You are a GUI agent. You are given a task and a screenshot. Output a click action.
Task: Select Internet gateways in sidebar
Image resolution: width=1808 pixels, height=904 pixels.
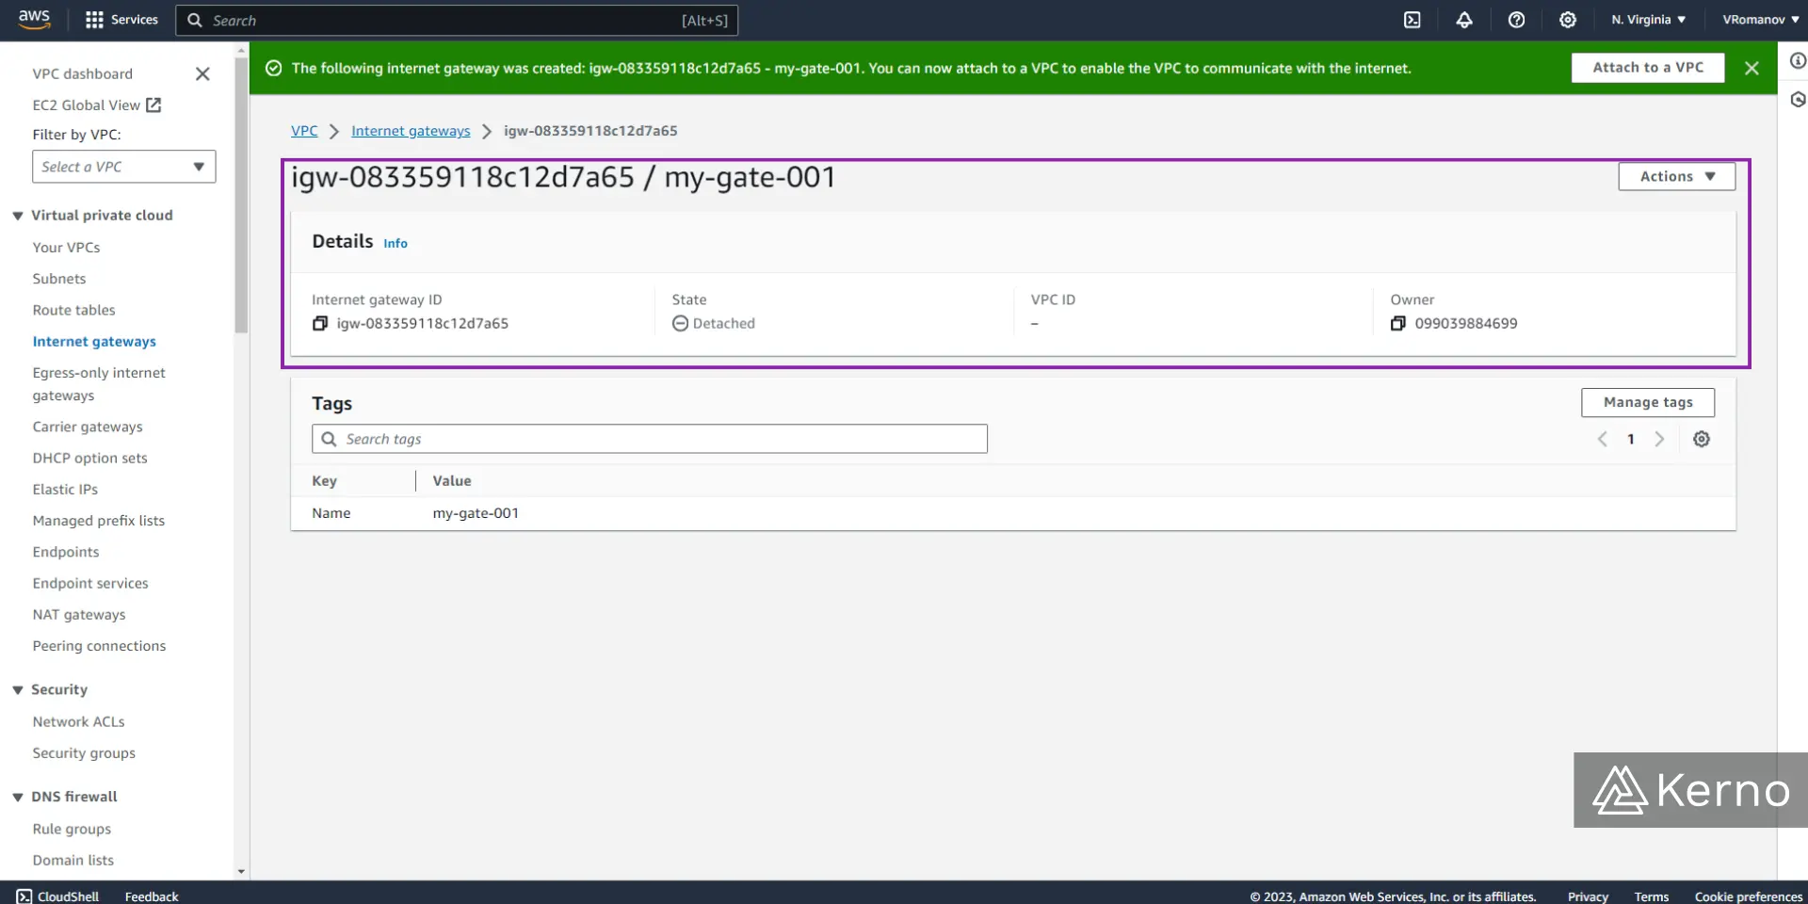pyautogui.click(x=94, y=341)
